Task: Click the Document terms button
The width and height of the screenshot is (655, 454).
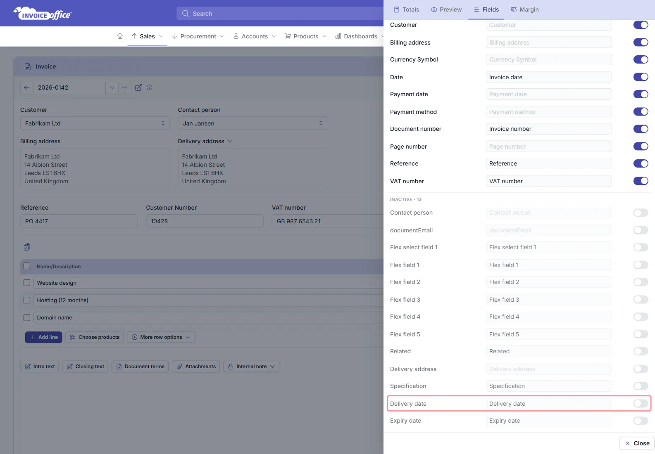Action: (140, 367)
